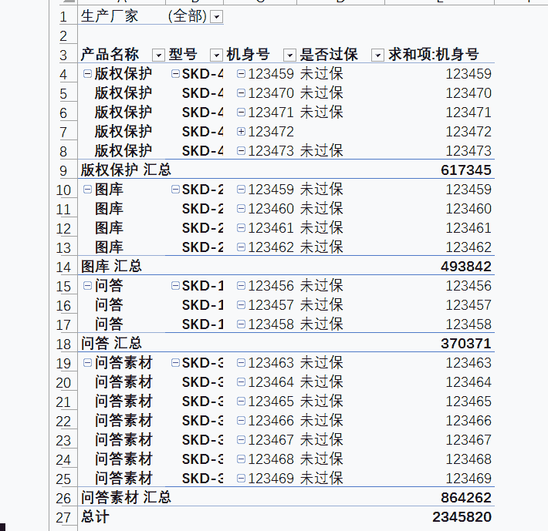Viewport: 548px width, 531px height.
Task: Select the 未过保 cell in row 25
Action: point(322,479)
